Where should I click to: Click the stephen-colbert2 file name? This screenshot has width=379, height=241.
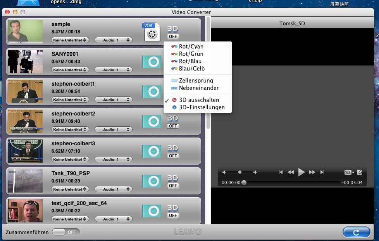73,114
